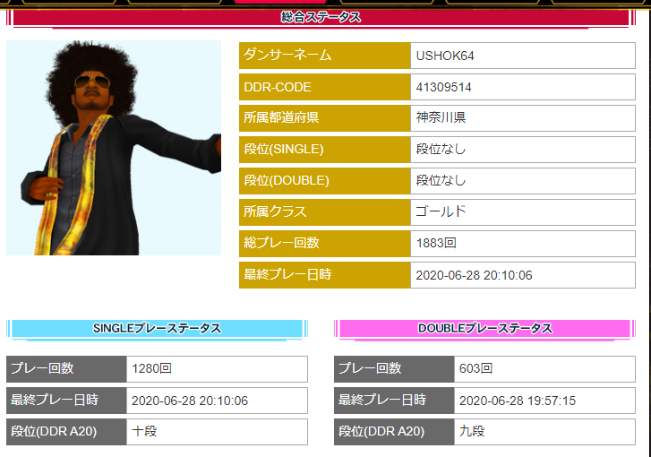Click the DOUBLE rank value 九段
The height and width of the screenshot is (457, 651).
(472, 431)
